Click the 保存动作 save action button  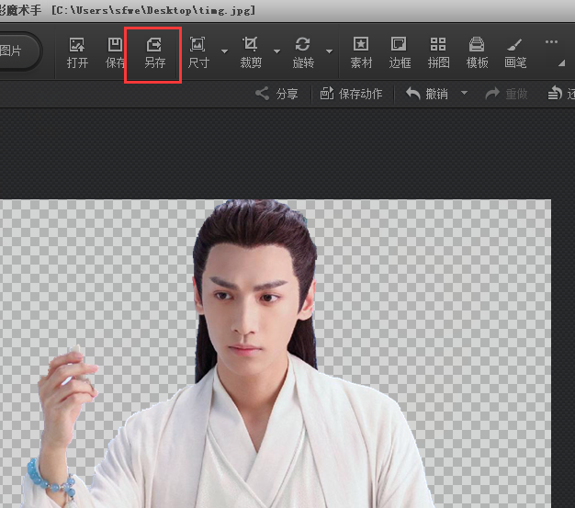point(351,94)
